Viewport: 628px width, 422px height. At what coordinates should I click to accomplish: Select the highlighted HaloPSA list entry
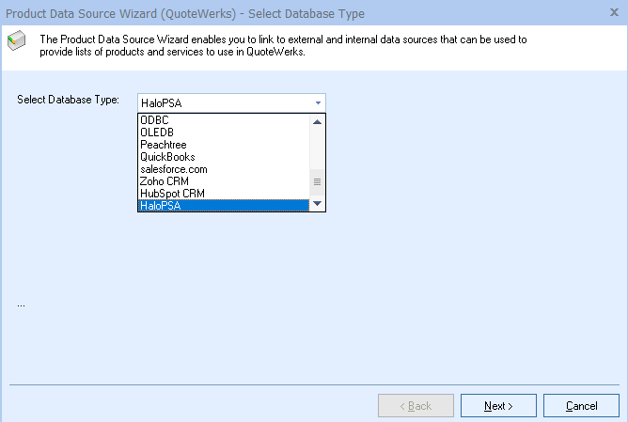point(160,206)
